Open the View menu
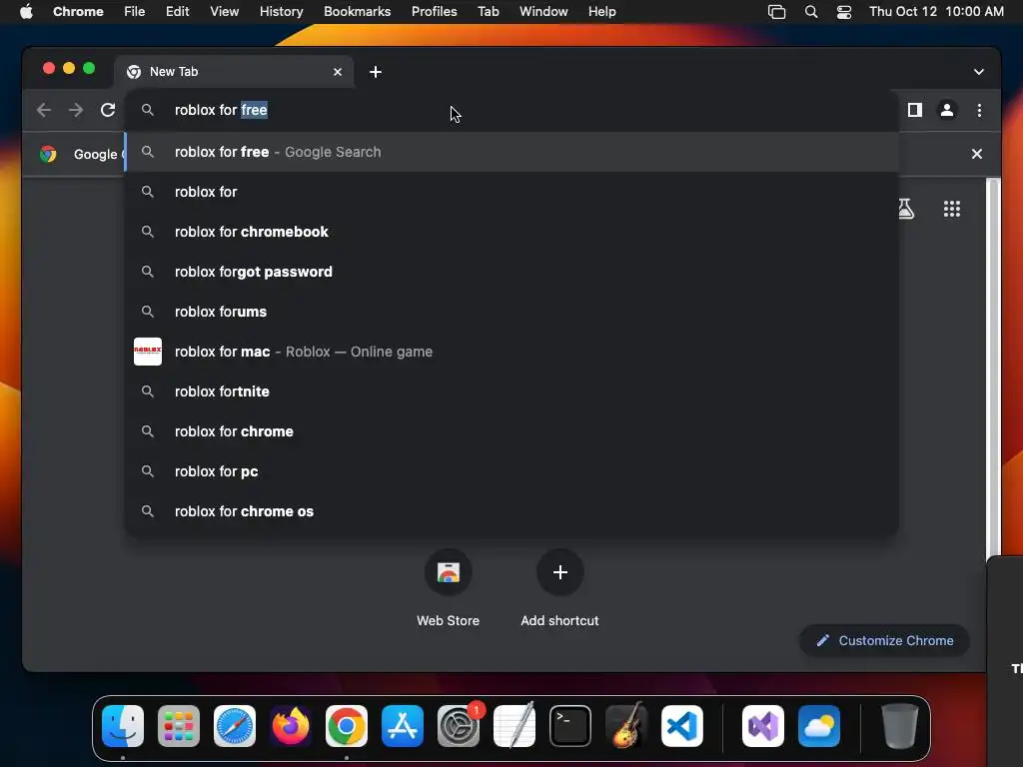The height and width of the screenshot is (767, 1023). [x=224, y=12]
